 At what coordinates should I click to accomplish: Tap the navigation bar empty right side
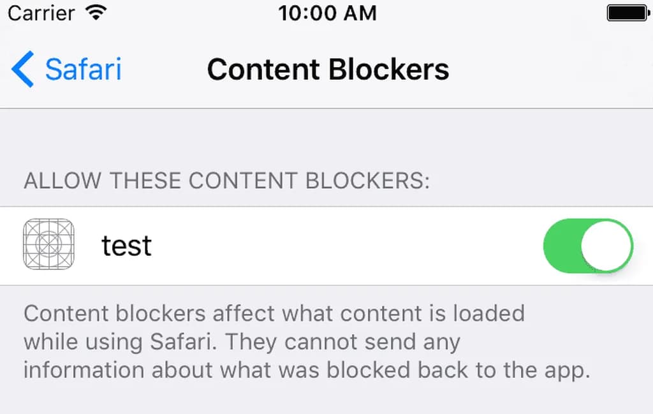coord(550,69)
